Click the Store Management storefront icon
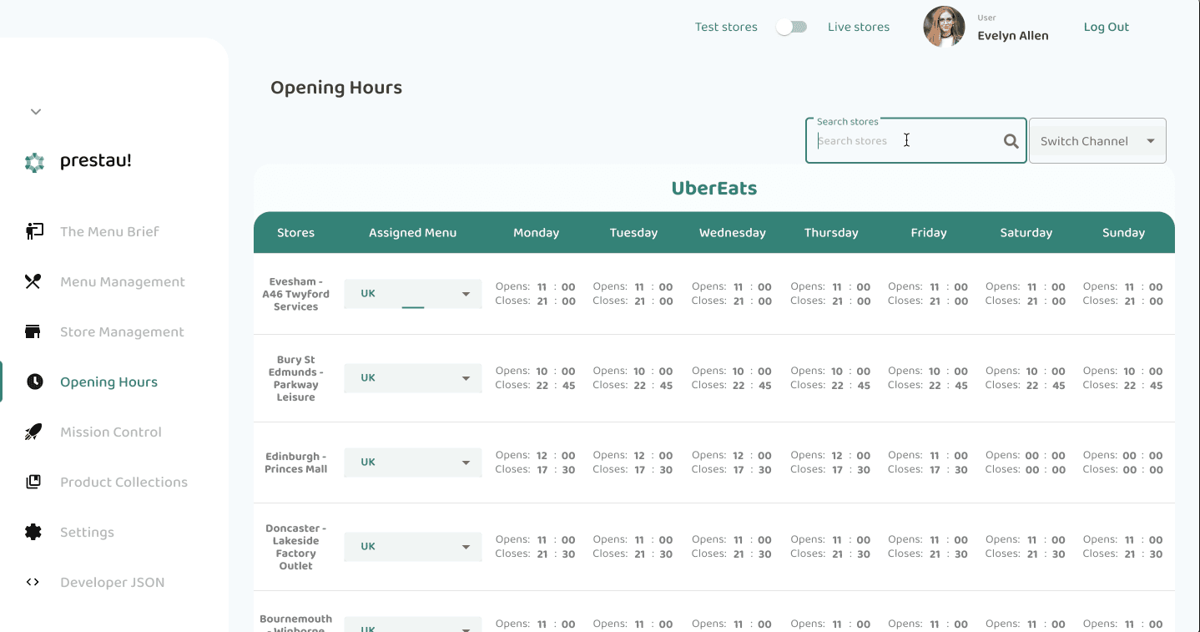Screen dimensions: 1200x632 coord(33,331)
